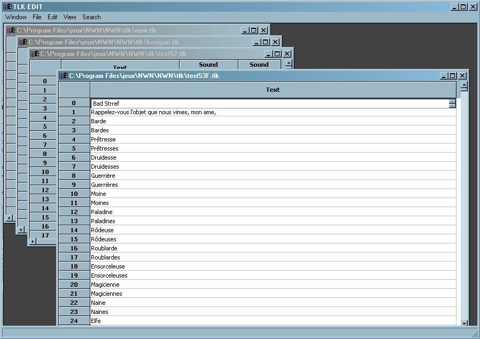Viewport: 480px width, 339px height.
Task: Click the test53F.tlk window document icon
Action: (x=63, y=76)
